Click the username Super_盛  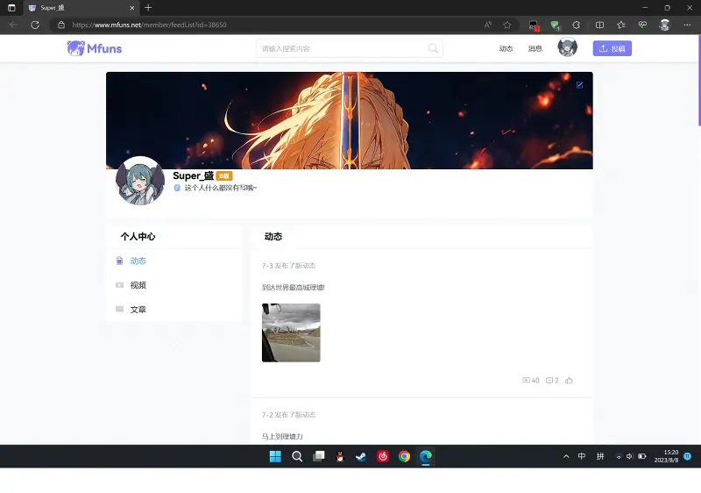(193, 175)
